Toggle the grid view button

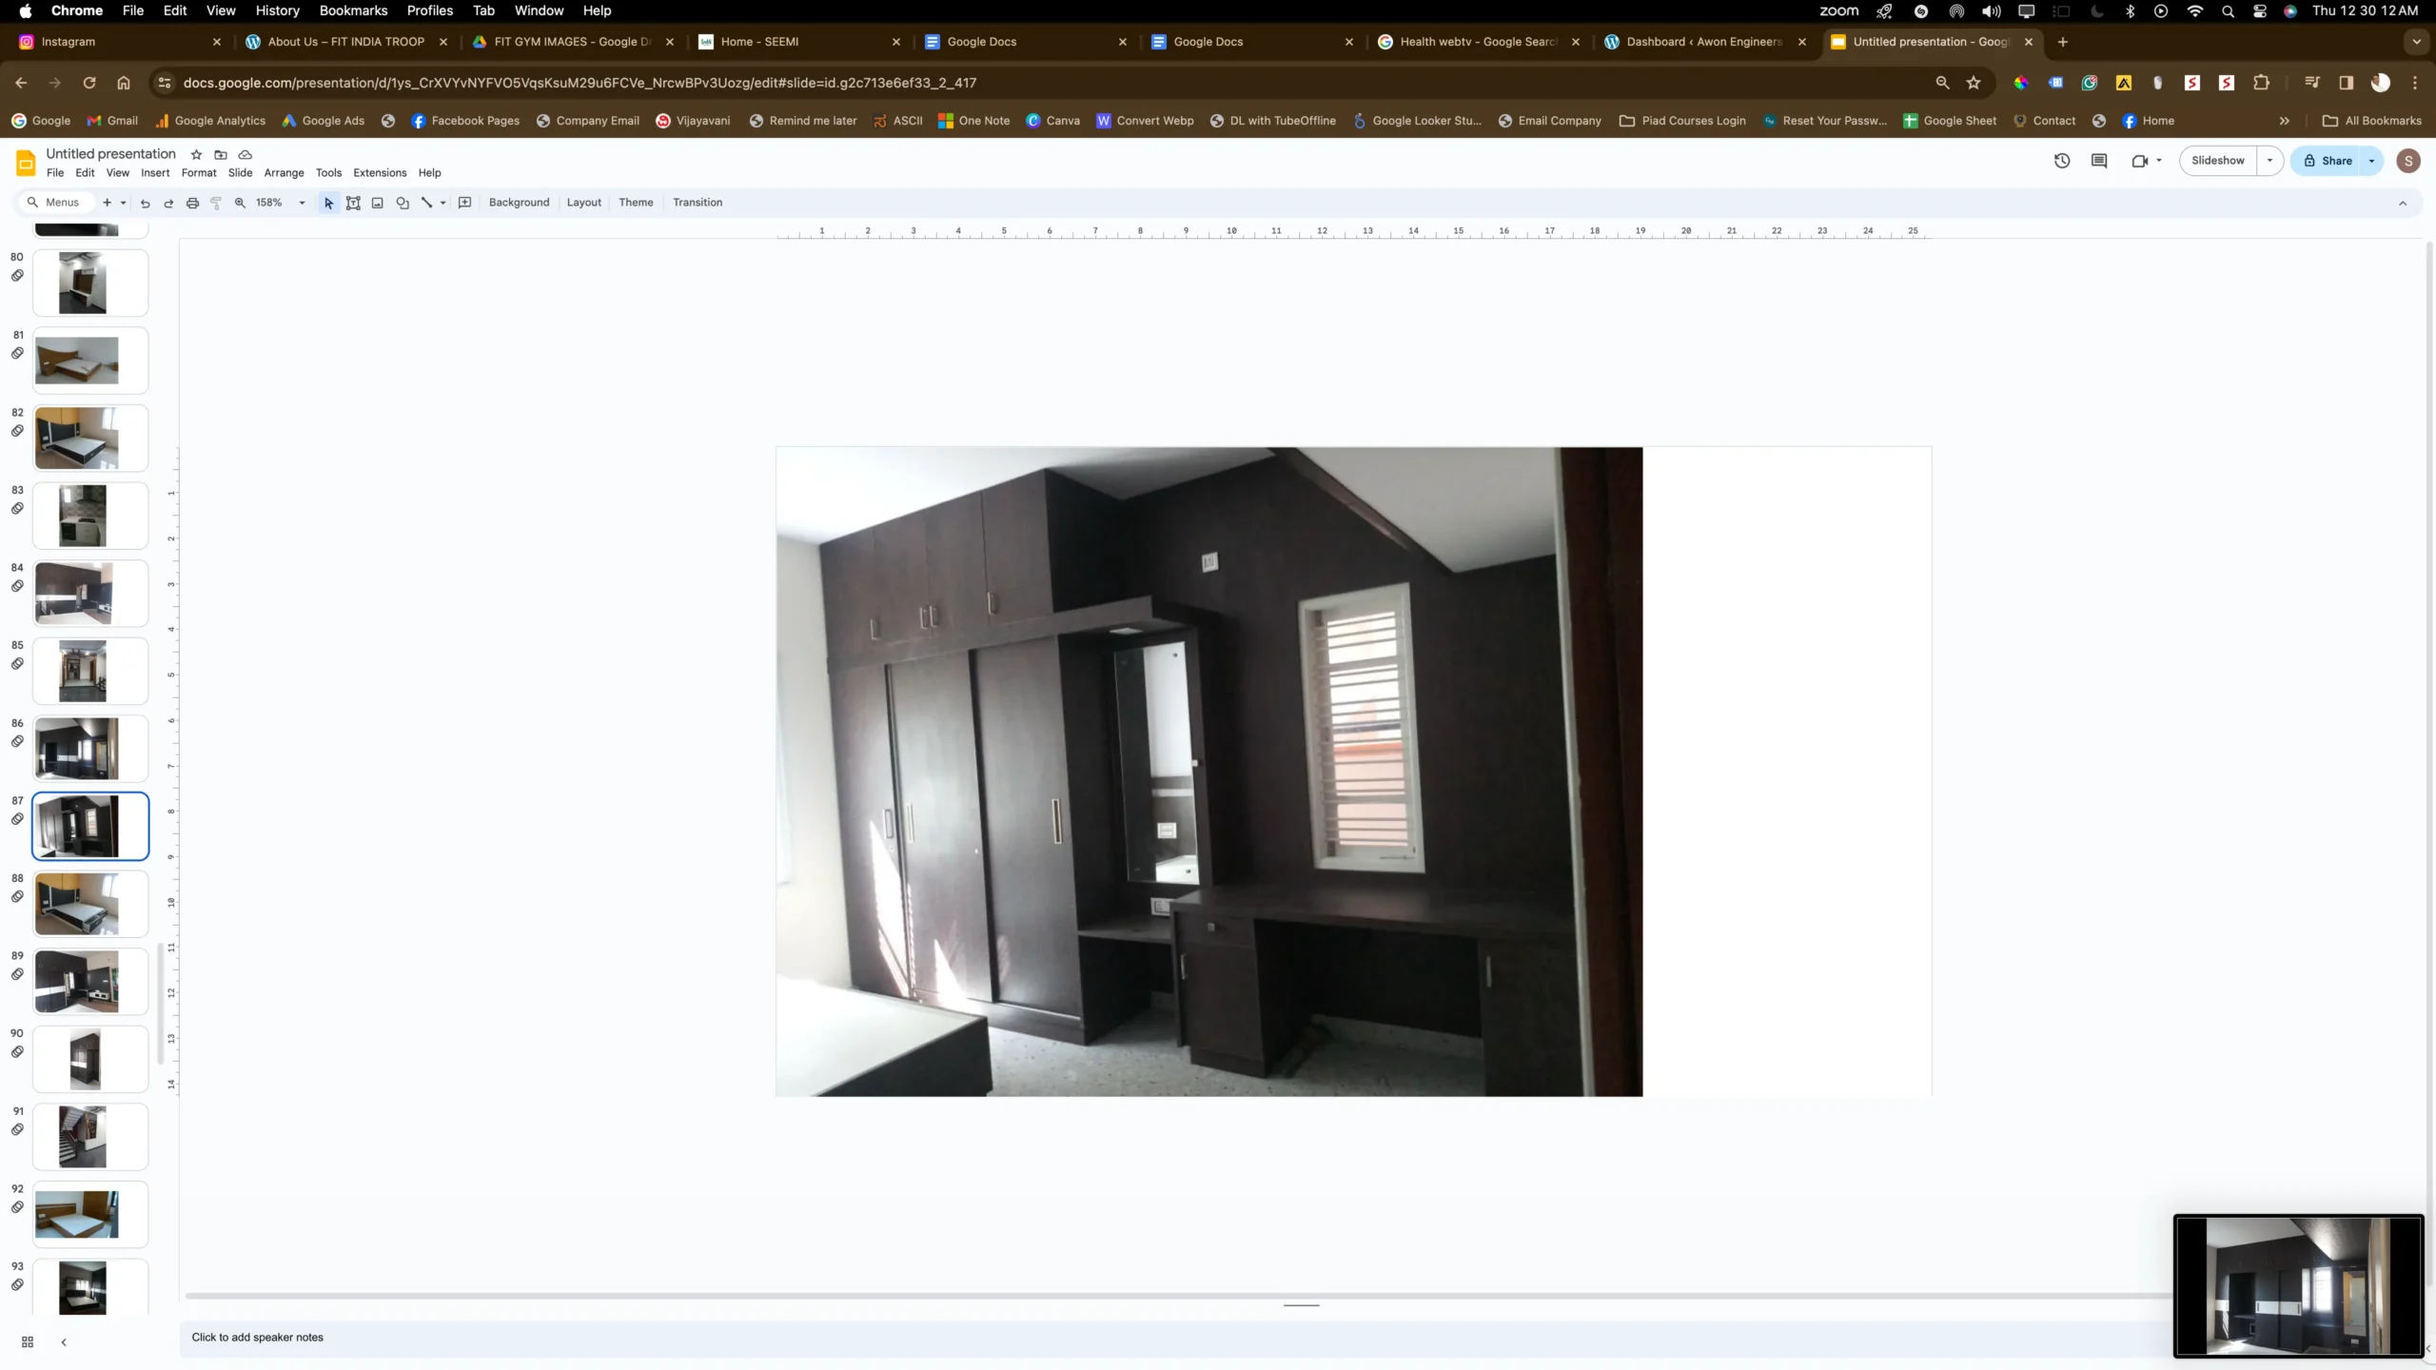28,1341
